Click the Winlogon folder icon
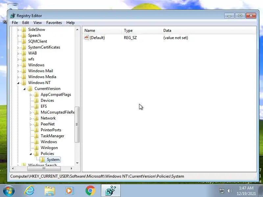Screen dimensions: 263x197 point(36,148)
